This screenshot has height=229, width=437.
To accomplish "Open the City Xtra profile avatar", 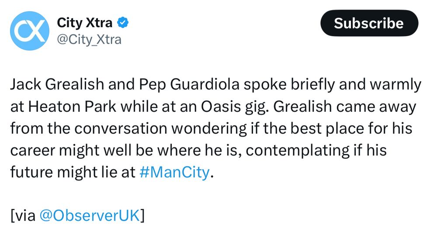I will coord(30,31).
